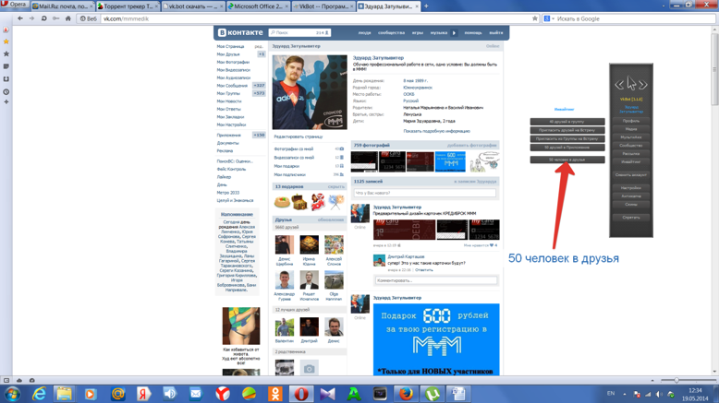Click the Visual Studio taskbar icon

tap(327, 394)
